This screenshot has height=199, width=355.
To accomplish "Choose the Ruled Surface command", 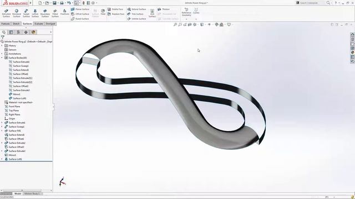I will coord(80,19).
